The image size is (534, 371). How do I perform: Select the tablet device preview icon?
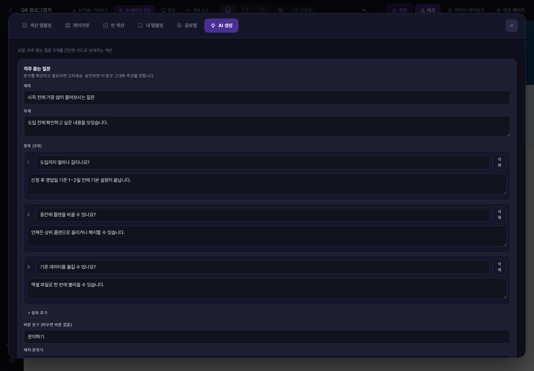tap(245, 10)
